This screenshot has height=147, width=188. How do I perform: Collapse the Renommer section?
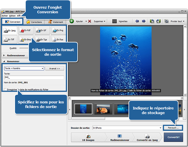click(x=4, y=61)
